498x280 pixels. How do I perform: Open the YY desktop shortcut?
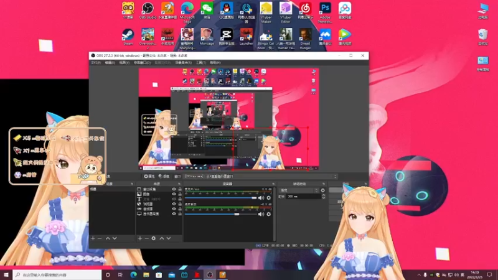click(x=128, y=11)
